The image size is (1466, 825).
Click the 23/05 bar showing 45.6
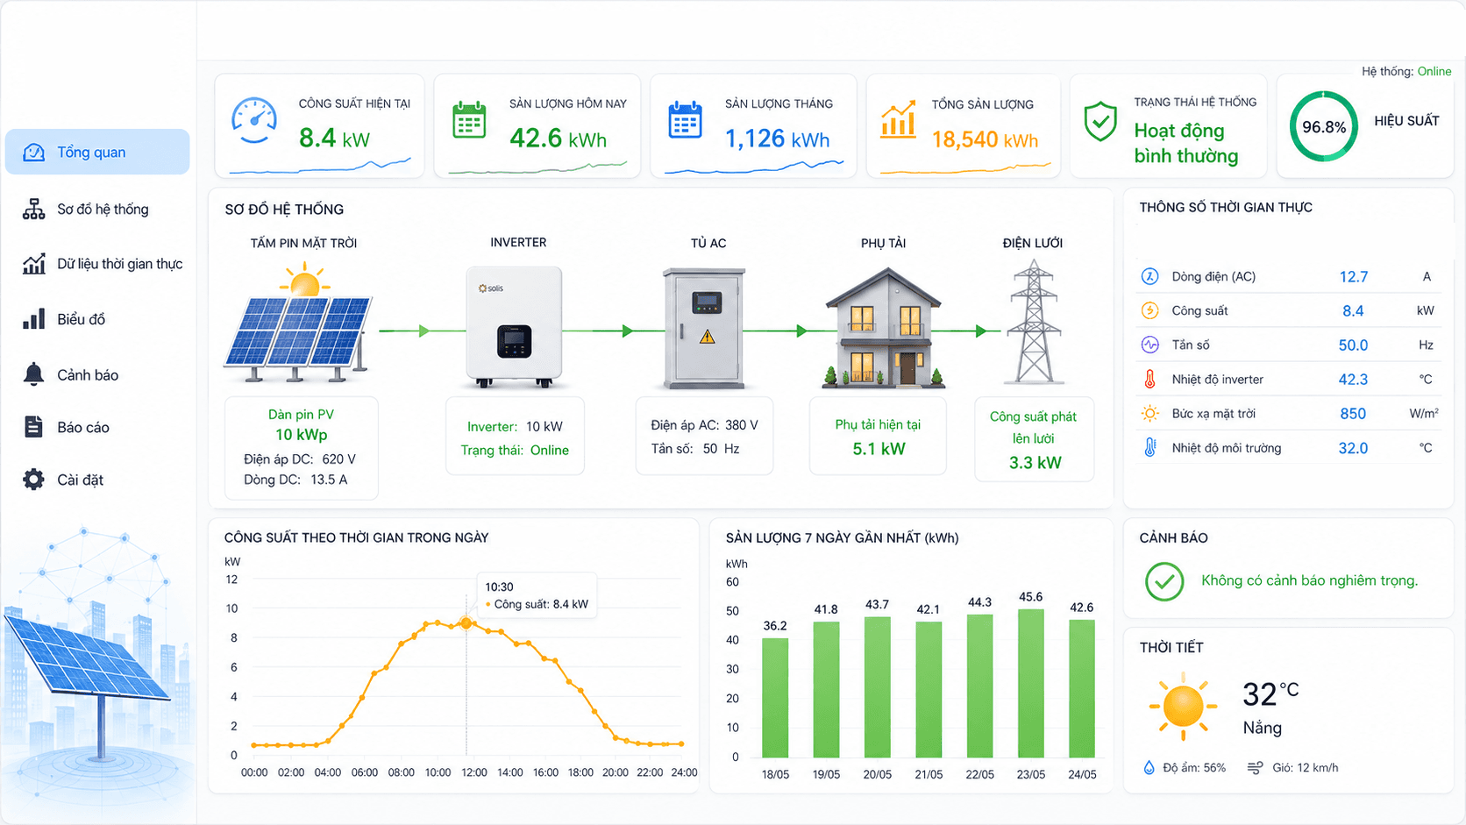tap(1031, 684)
